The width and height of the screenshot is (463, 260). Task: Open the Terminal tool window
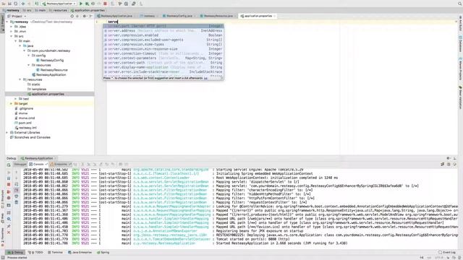pyautogui.click(x=55, y=253)
